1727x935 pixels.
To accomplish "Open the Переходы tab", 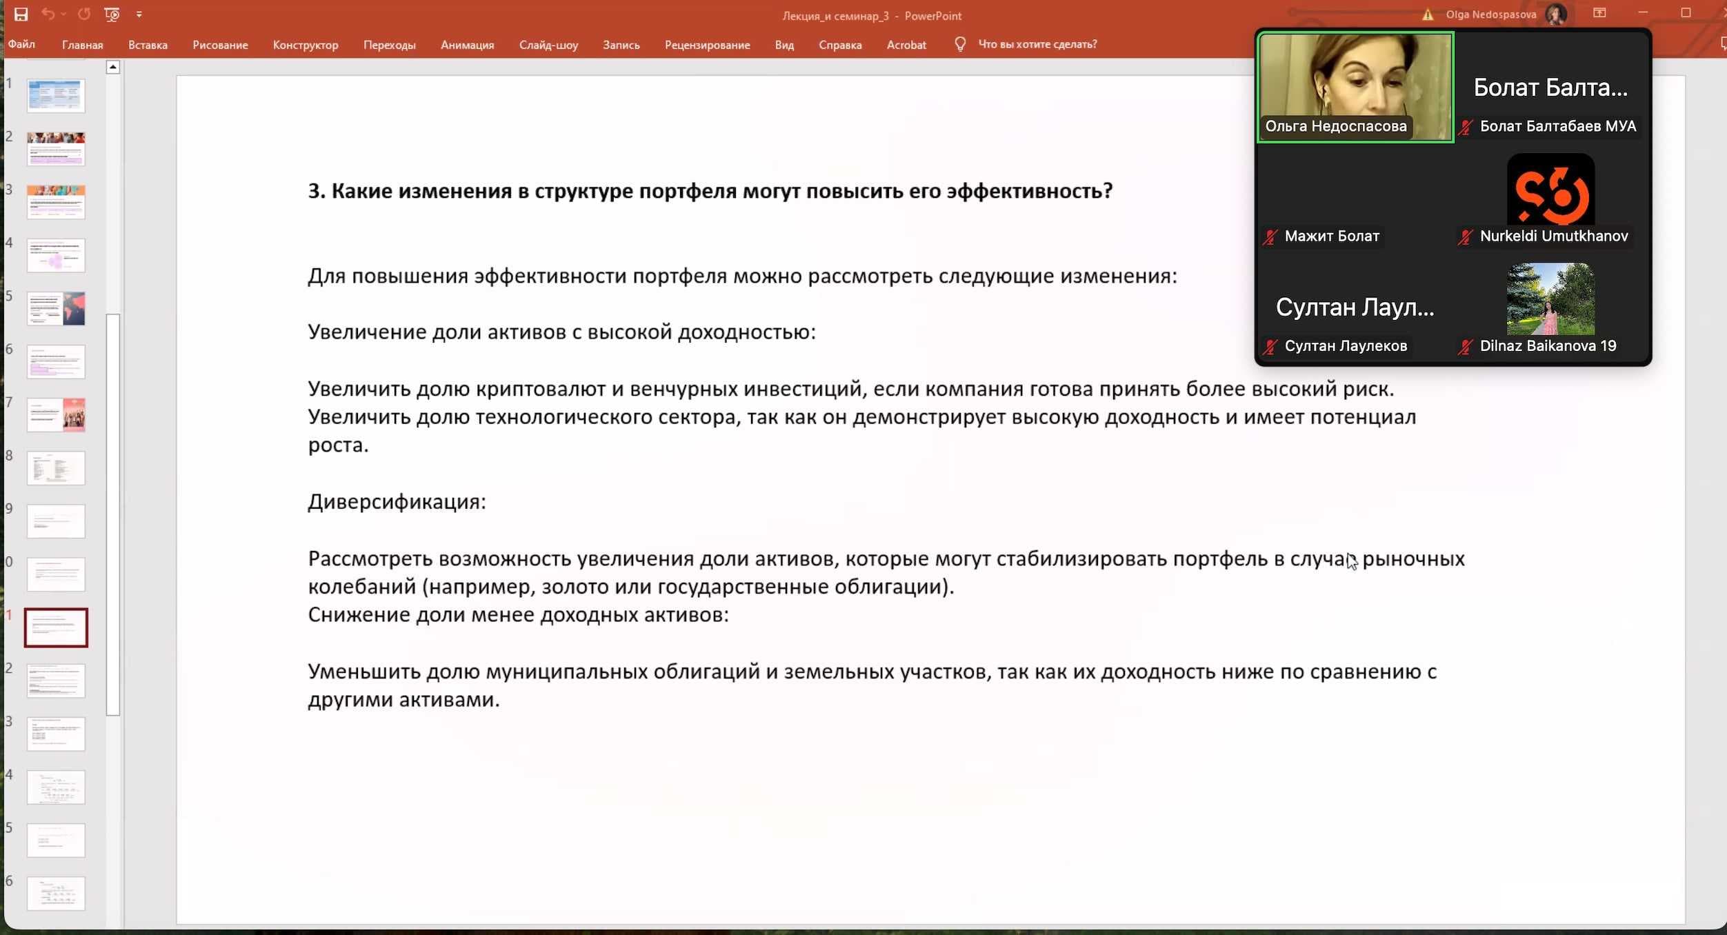I will tap(390, 45).
